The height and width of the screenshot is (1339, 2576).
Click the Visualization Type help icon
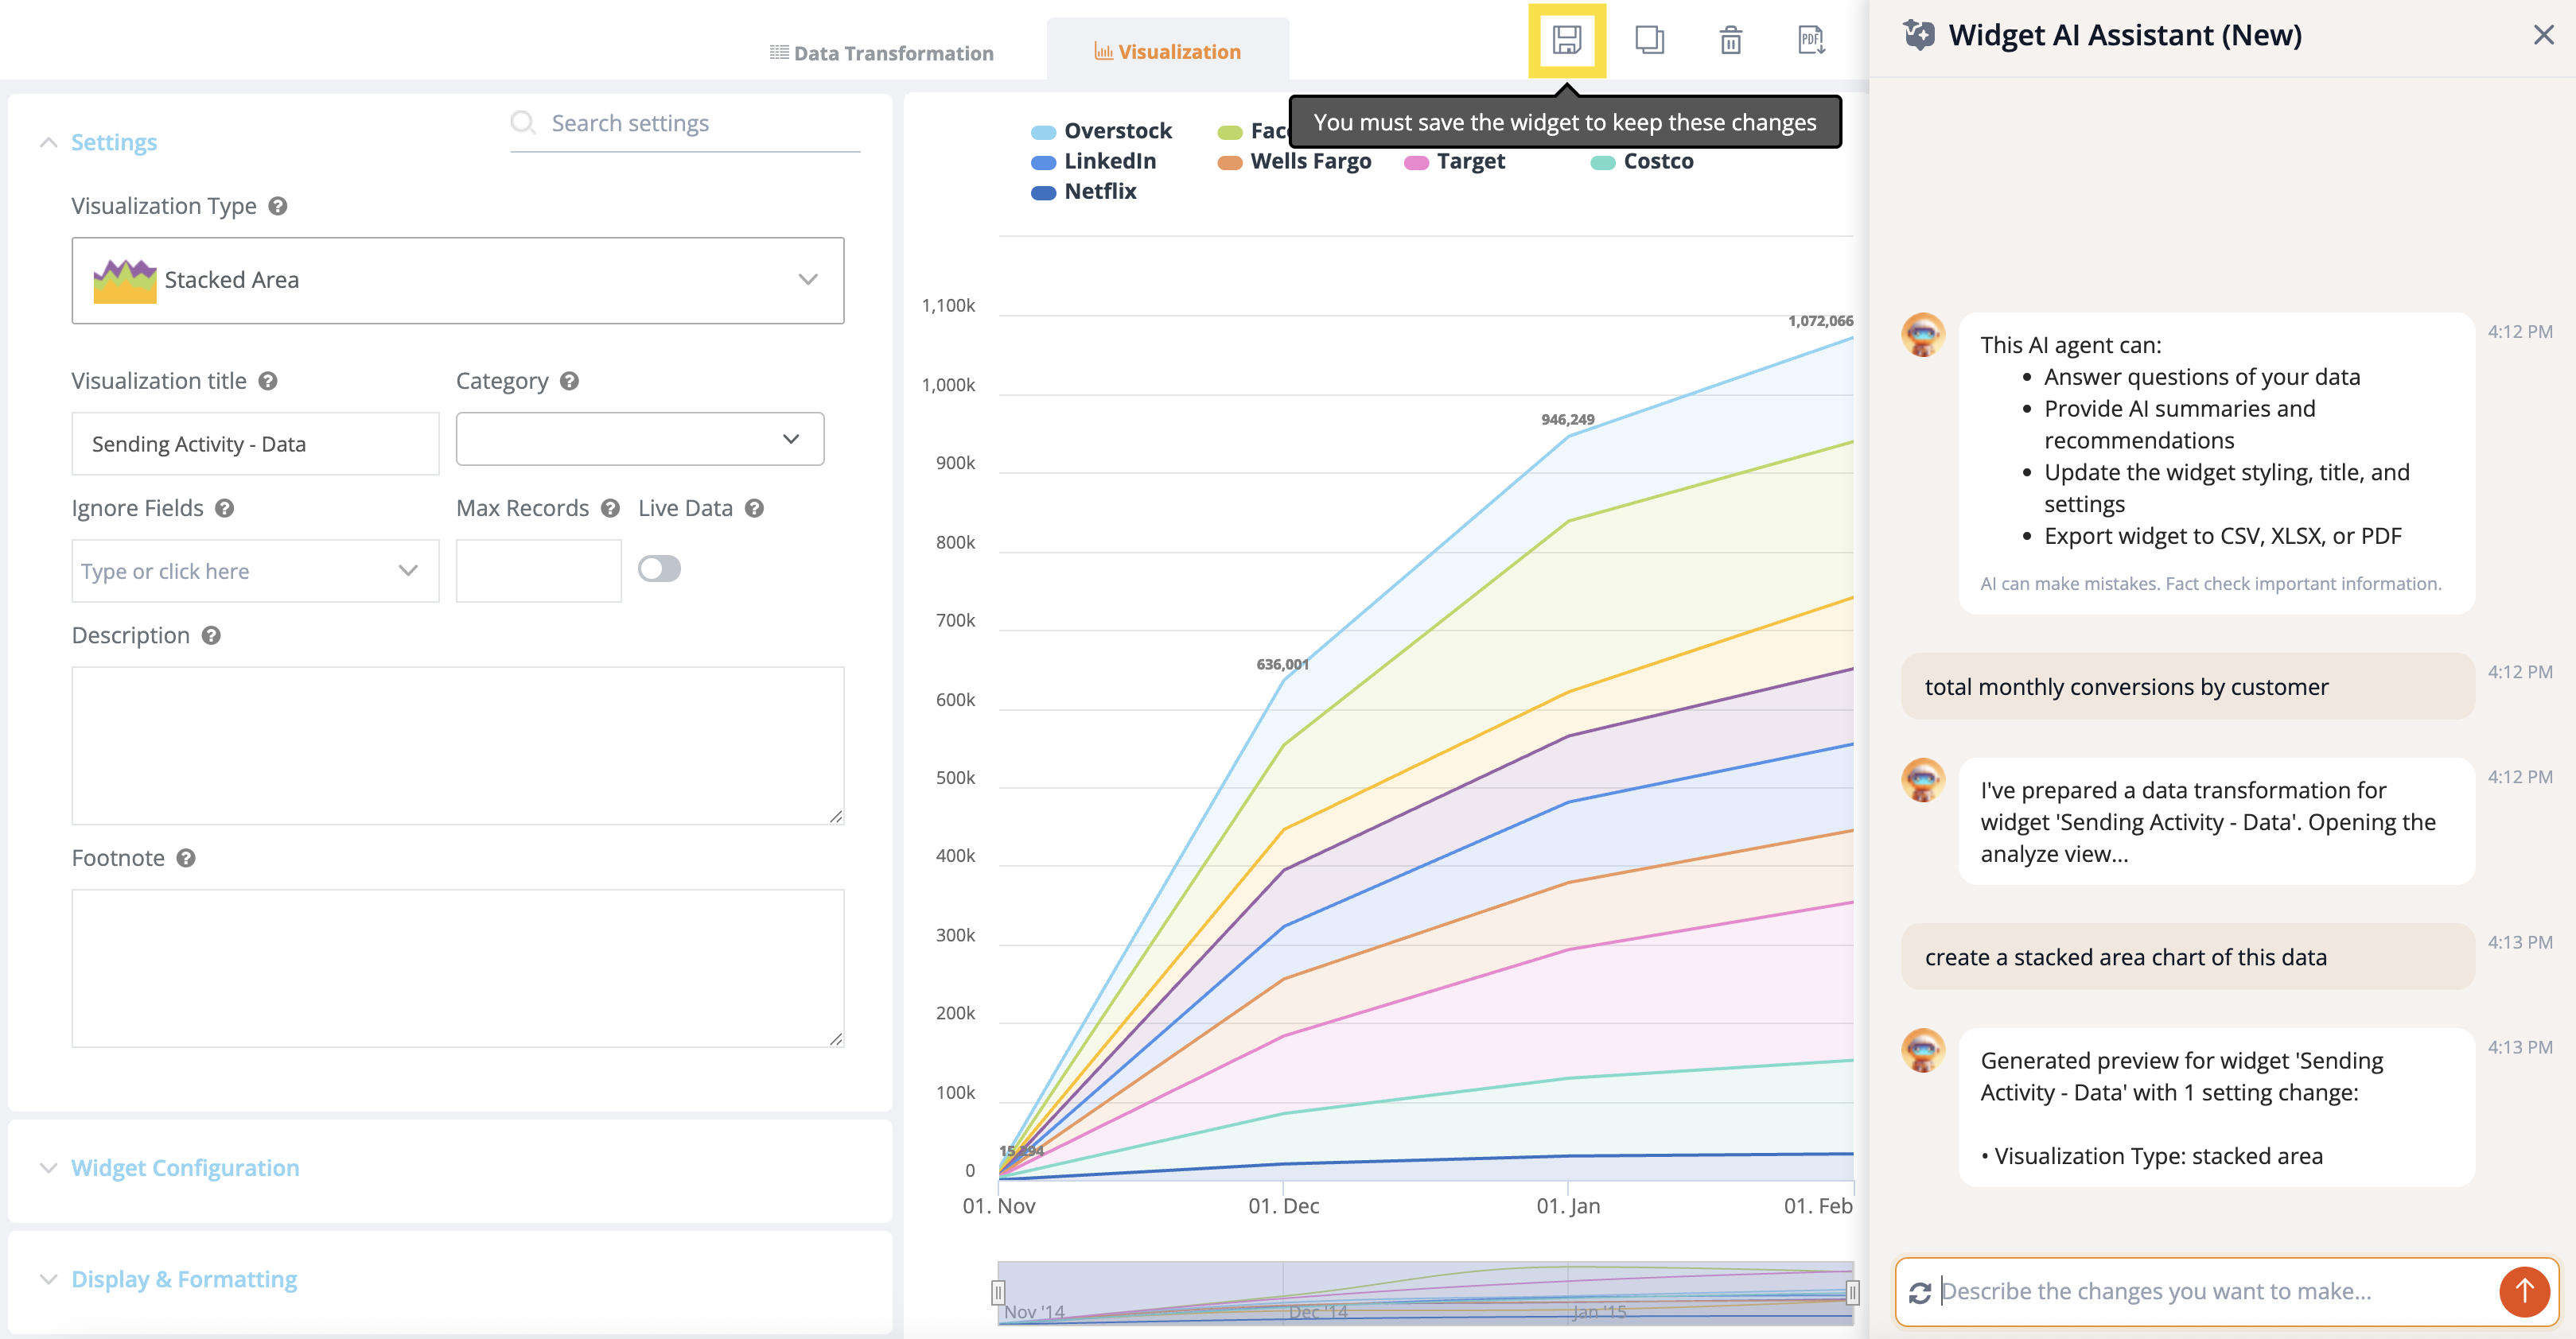pos(278,206)
